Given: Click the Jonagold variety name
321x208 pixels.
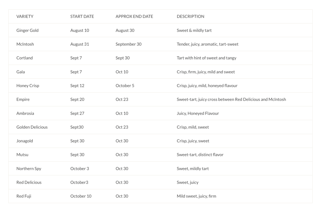Looking at the screenshot, I should click(x=25, y=141).
